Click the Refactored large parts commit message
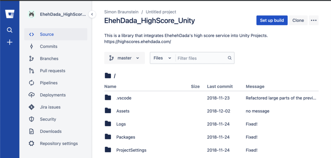Viewport: 331px width, 158px height. pos(281,98)
